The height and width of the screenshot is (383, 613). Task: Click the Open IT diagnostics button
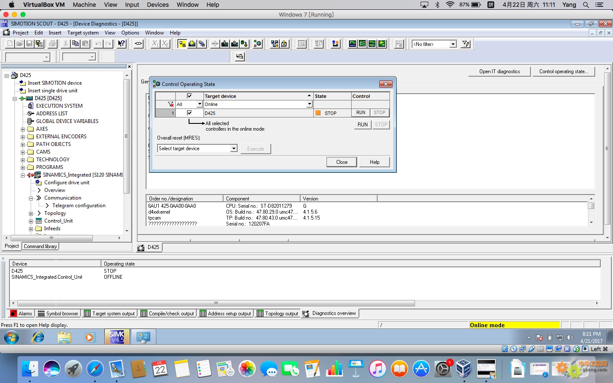tap(500, 71)
